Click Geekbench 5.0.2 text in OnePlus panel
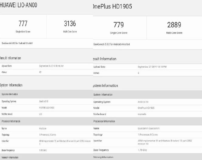 pos(111,44)
